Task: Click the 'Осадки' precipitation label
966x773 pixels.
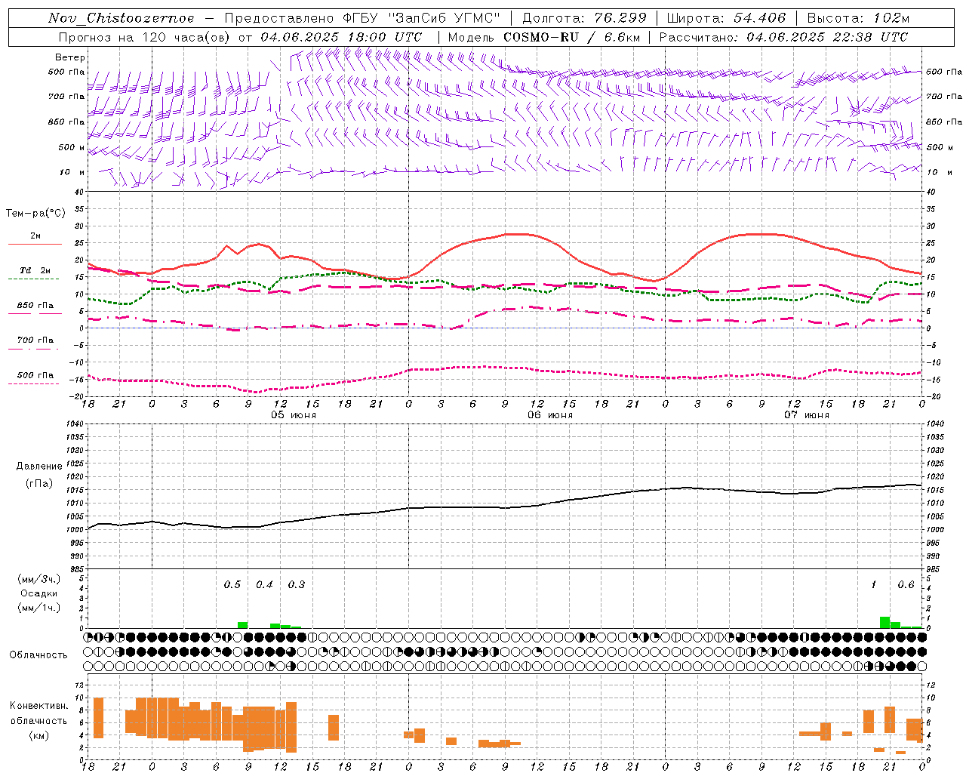Action: tap(39, 594)
